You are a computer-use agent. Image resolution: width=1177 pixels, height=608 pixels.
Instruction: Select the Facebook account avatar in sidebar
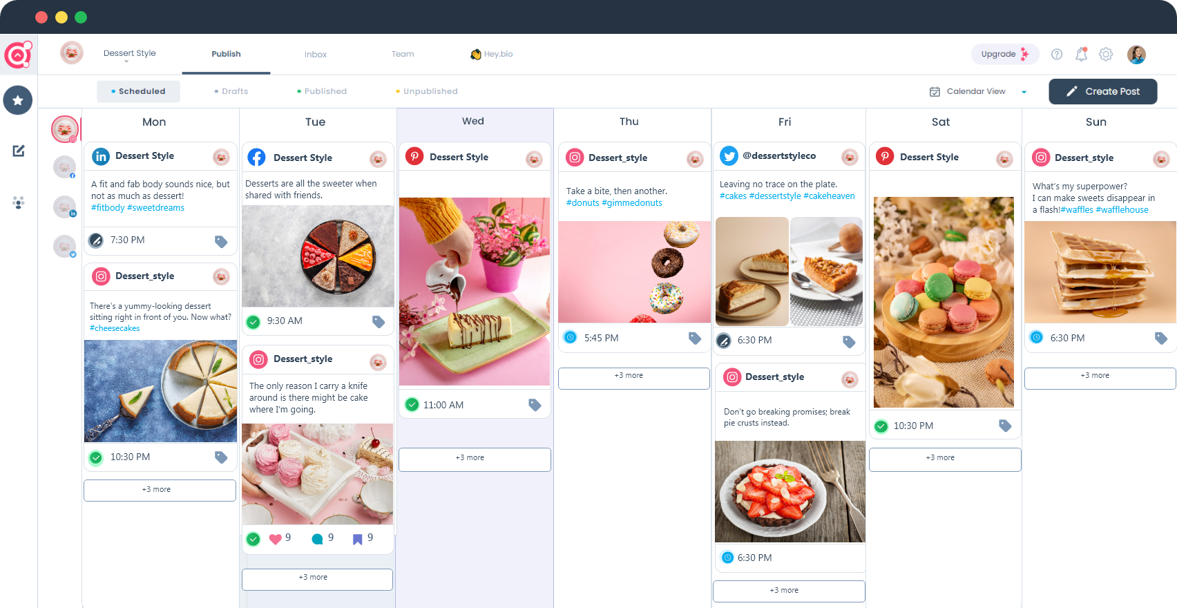coord(64,167)
